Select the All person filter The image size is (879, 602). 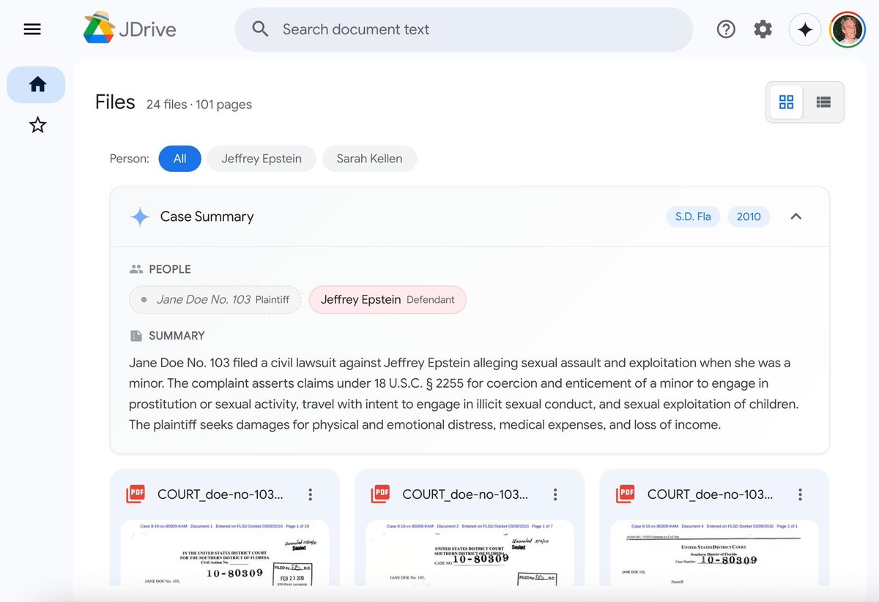(180, 159)
